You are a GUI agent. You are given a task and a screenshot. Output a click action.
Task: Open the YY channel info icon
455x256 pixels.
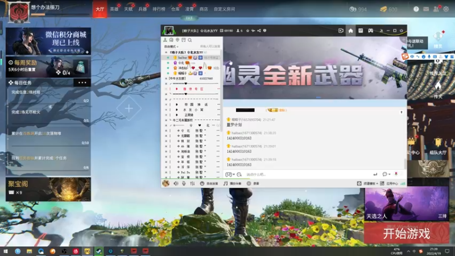pyautogui.click(x=264, y=31)
